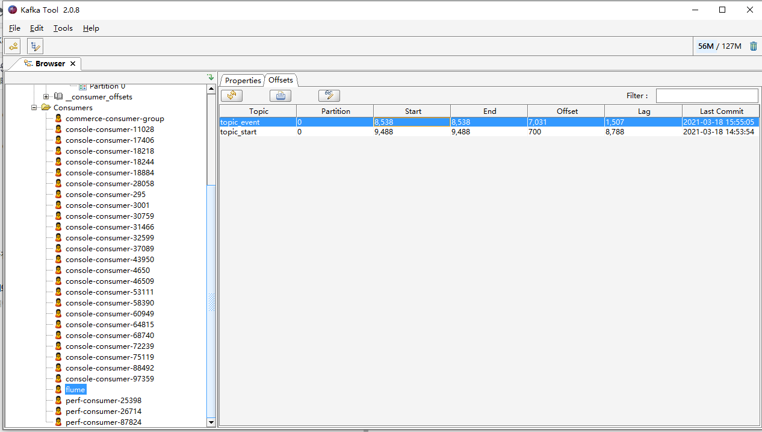Click the 8,788 lag cell
The height and width of the screenshot is (432, 762).
[643, 132]
